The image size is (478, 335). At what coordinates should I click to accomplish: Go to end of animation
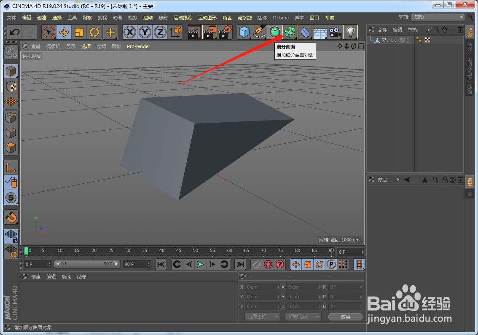241,264
